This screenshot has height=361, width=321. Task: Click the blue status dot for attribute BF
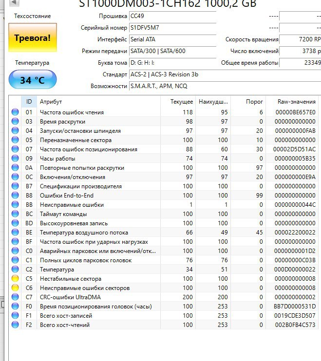point(15,241)
